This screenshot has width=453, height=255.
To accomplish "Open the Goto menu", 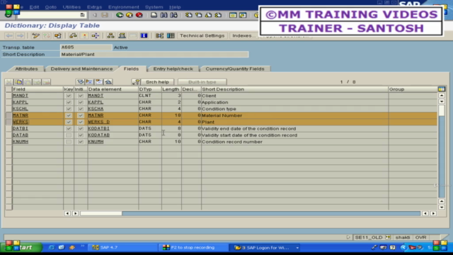I will click(50, 7).
